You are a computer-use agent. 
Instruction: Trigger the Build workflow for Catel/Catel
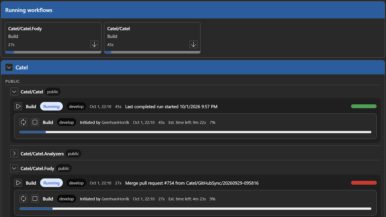(x=18, y=106)
